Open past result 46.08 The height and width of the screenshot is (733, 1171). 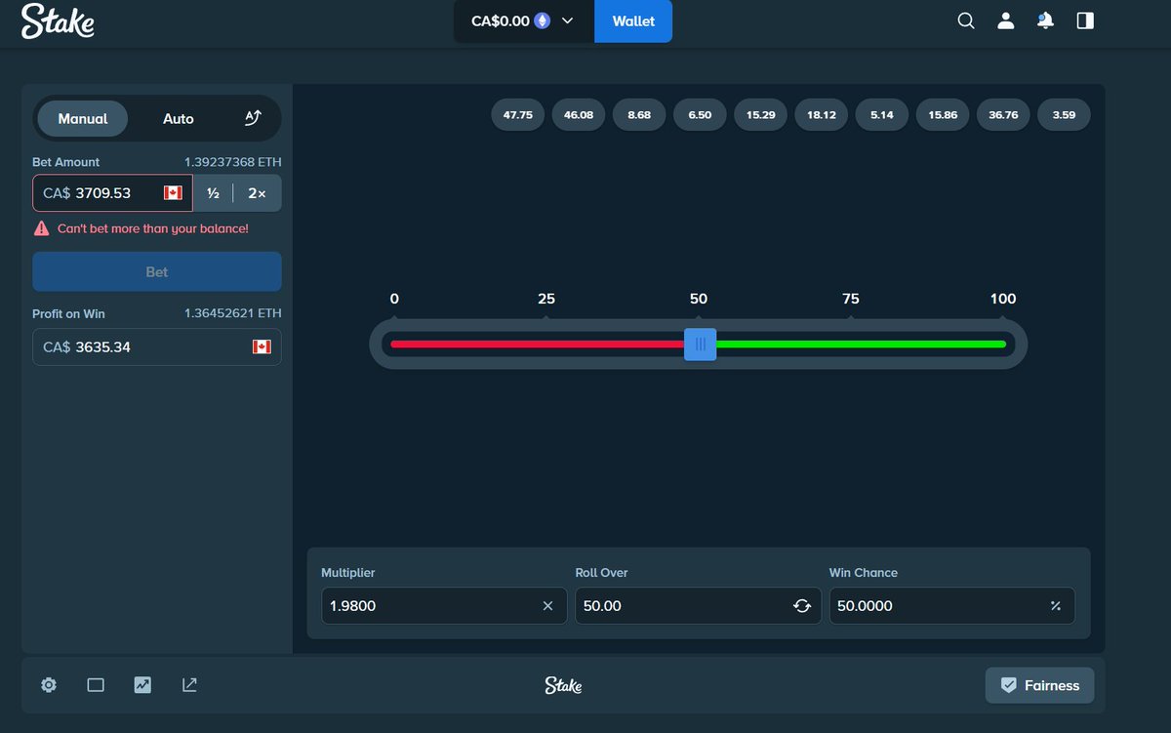(579, 114)
